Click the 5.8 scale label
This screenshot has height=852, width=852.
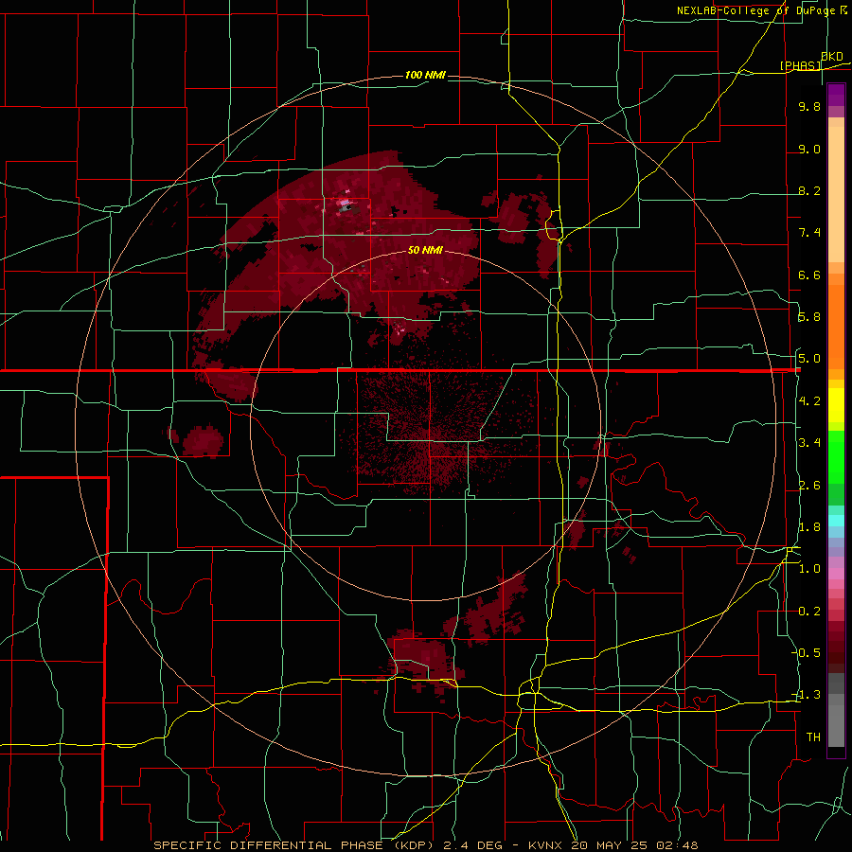[x=809, y=316]
